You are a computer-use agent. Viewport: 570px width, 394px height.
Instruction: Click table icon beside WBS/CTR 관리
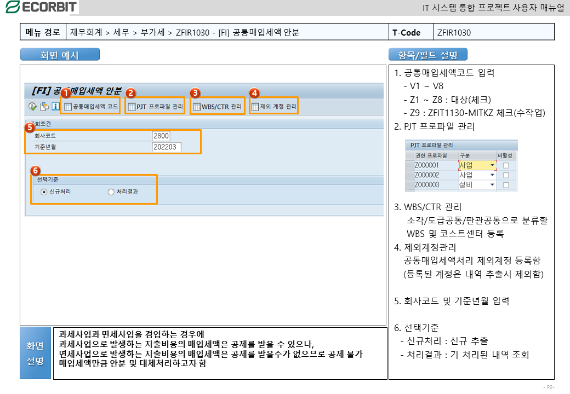(197, 106)
